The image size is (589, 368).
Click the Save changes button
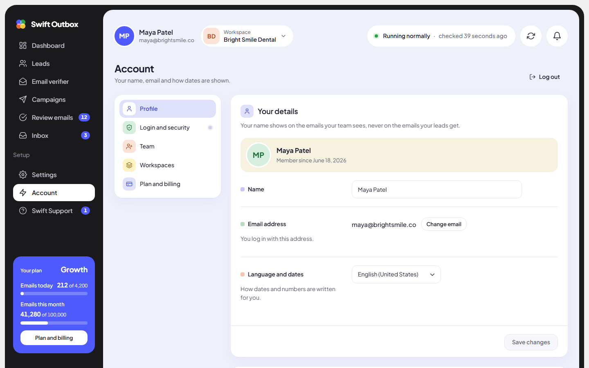click(531, 342)
